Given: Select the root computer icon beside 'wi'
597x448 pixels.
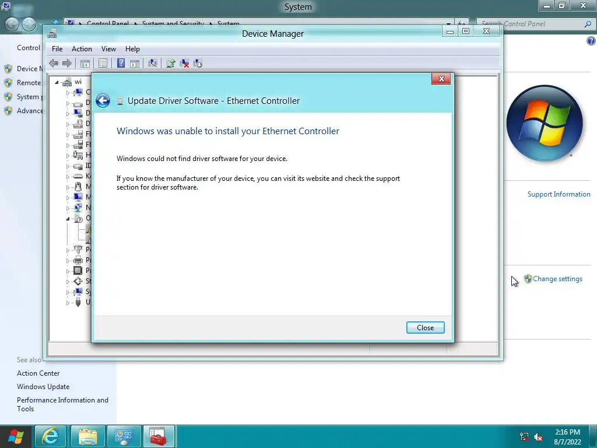Looking at the screenshot, I should point(67,82).
